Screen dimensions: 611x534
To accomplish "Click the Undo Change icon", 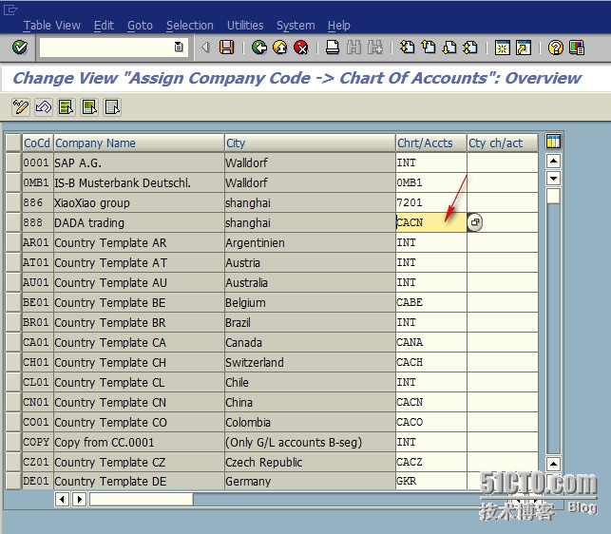I will click(44, 106).
